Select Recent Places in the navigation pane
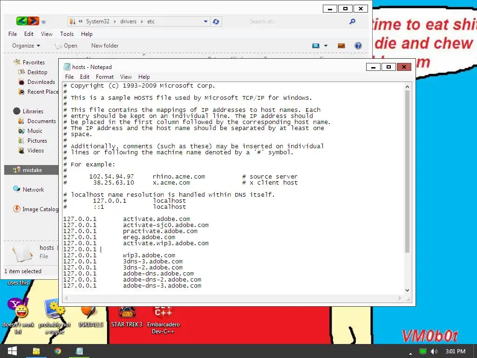The width and height of the screenshot is (477, 358). click(38, 92)
